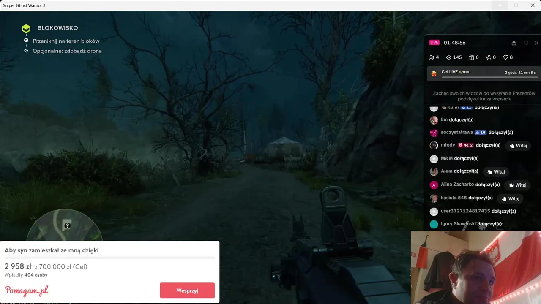
Task: Minimize the Sniper Ghost Warrior 3 window
Action: [x=500, y=5]
